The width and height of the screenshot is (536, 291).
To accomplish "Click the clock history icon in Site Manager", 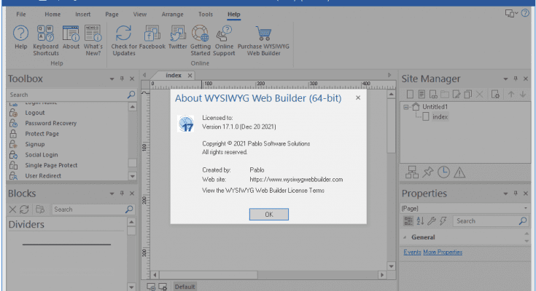I will (443, 172).
